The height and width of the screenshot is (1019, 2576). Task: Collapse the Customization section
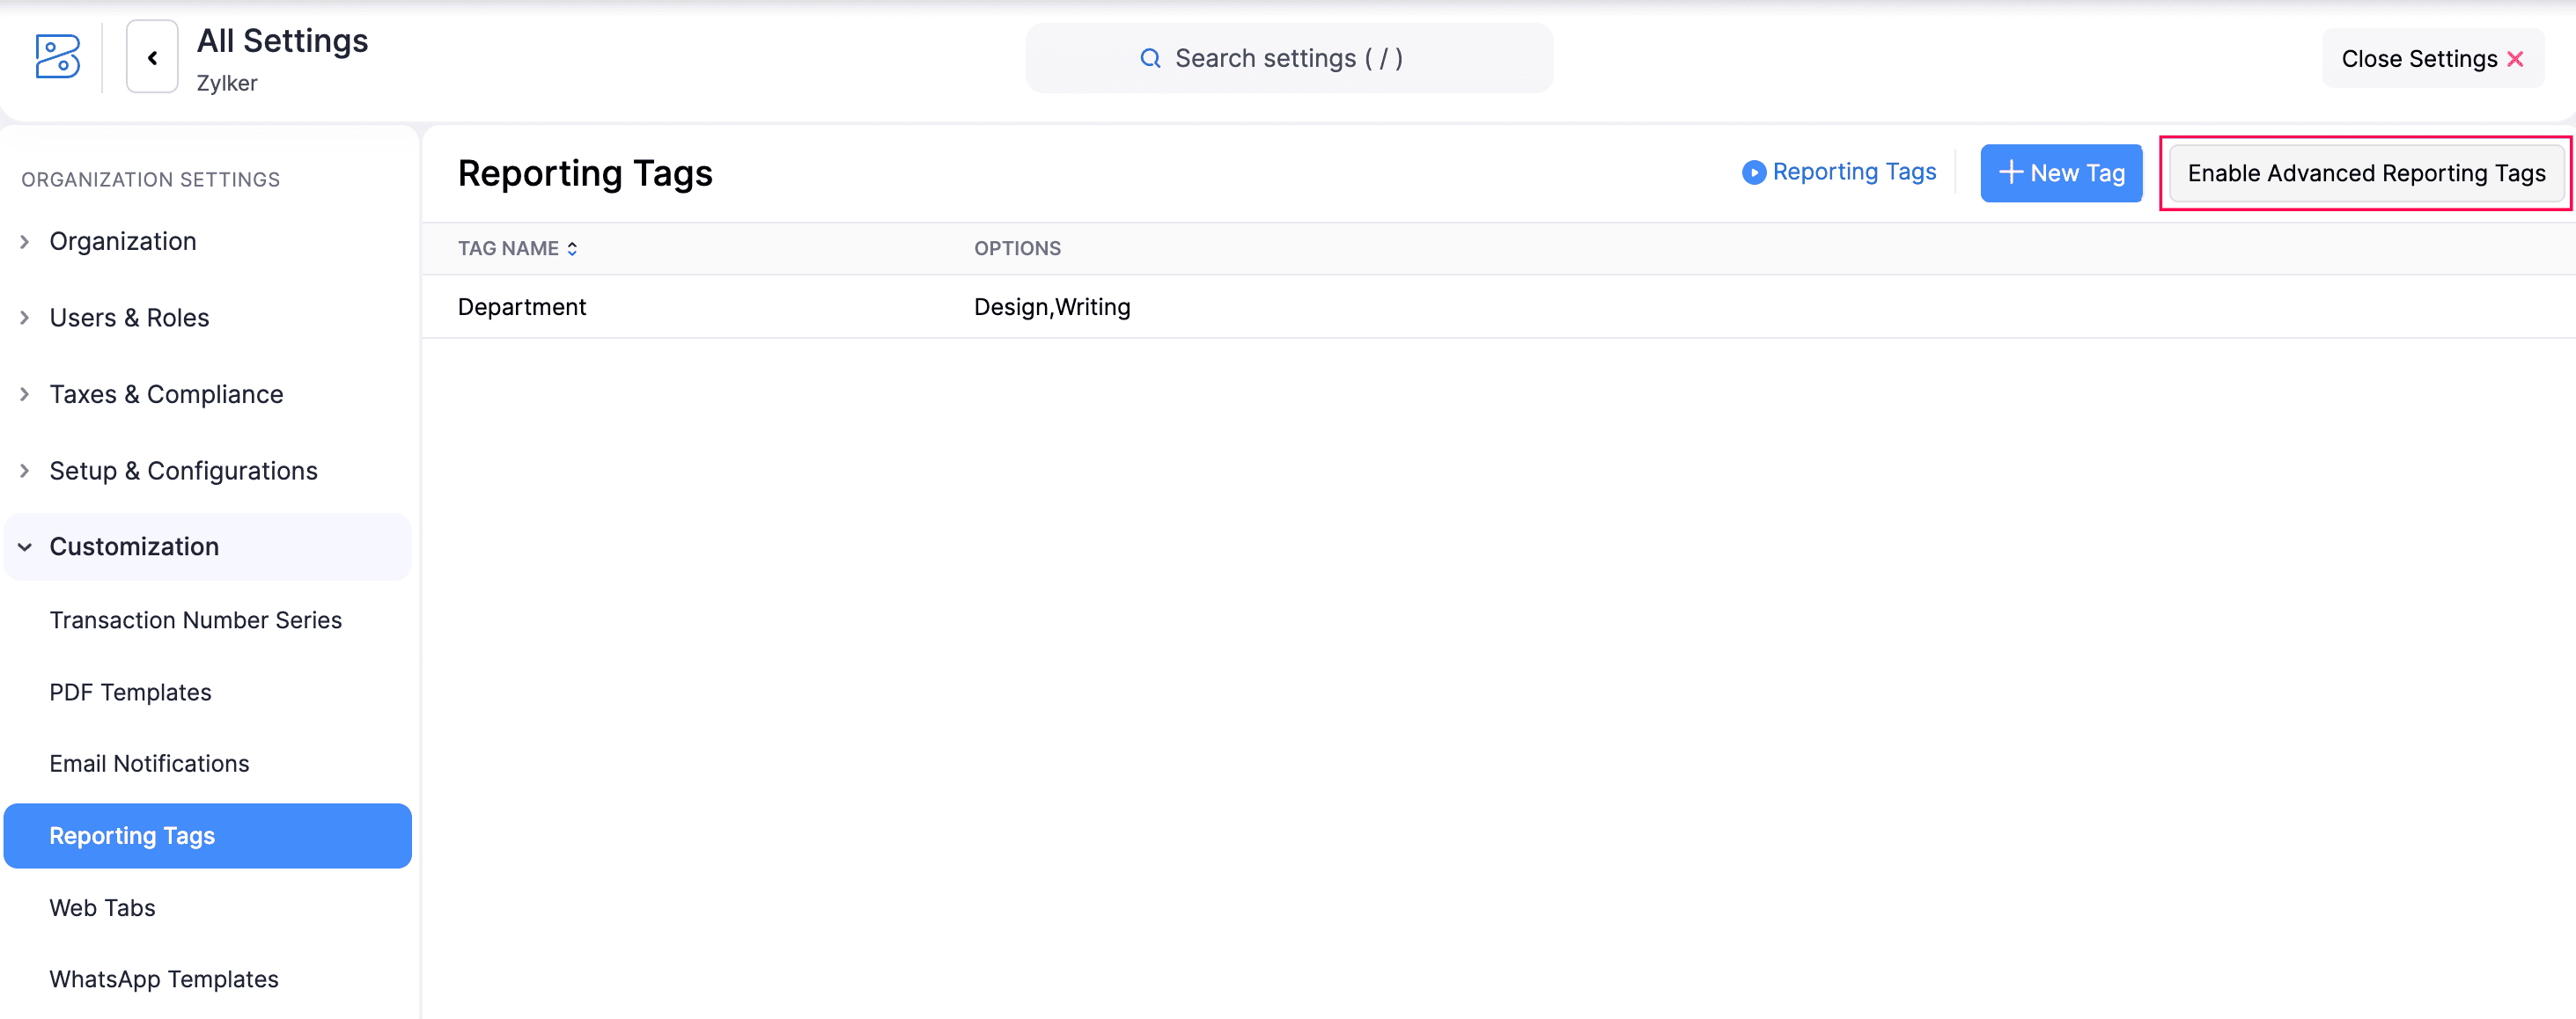click(x=134, y=546)
